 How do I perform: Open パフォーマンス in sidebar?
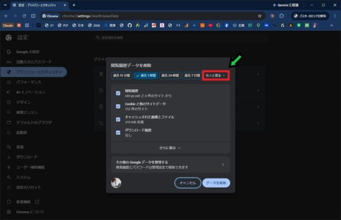(x=34, y=82)
